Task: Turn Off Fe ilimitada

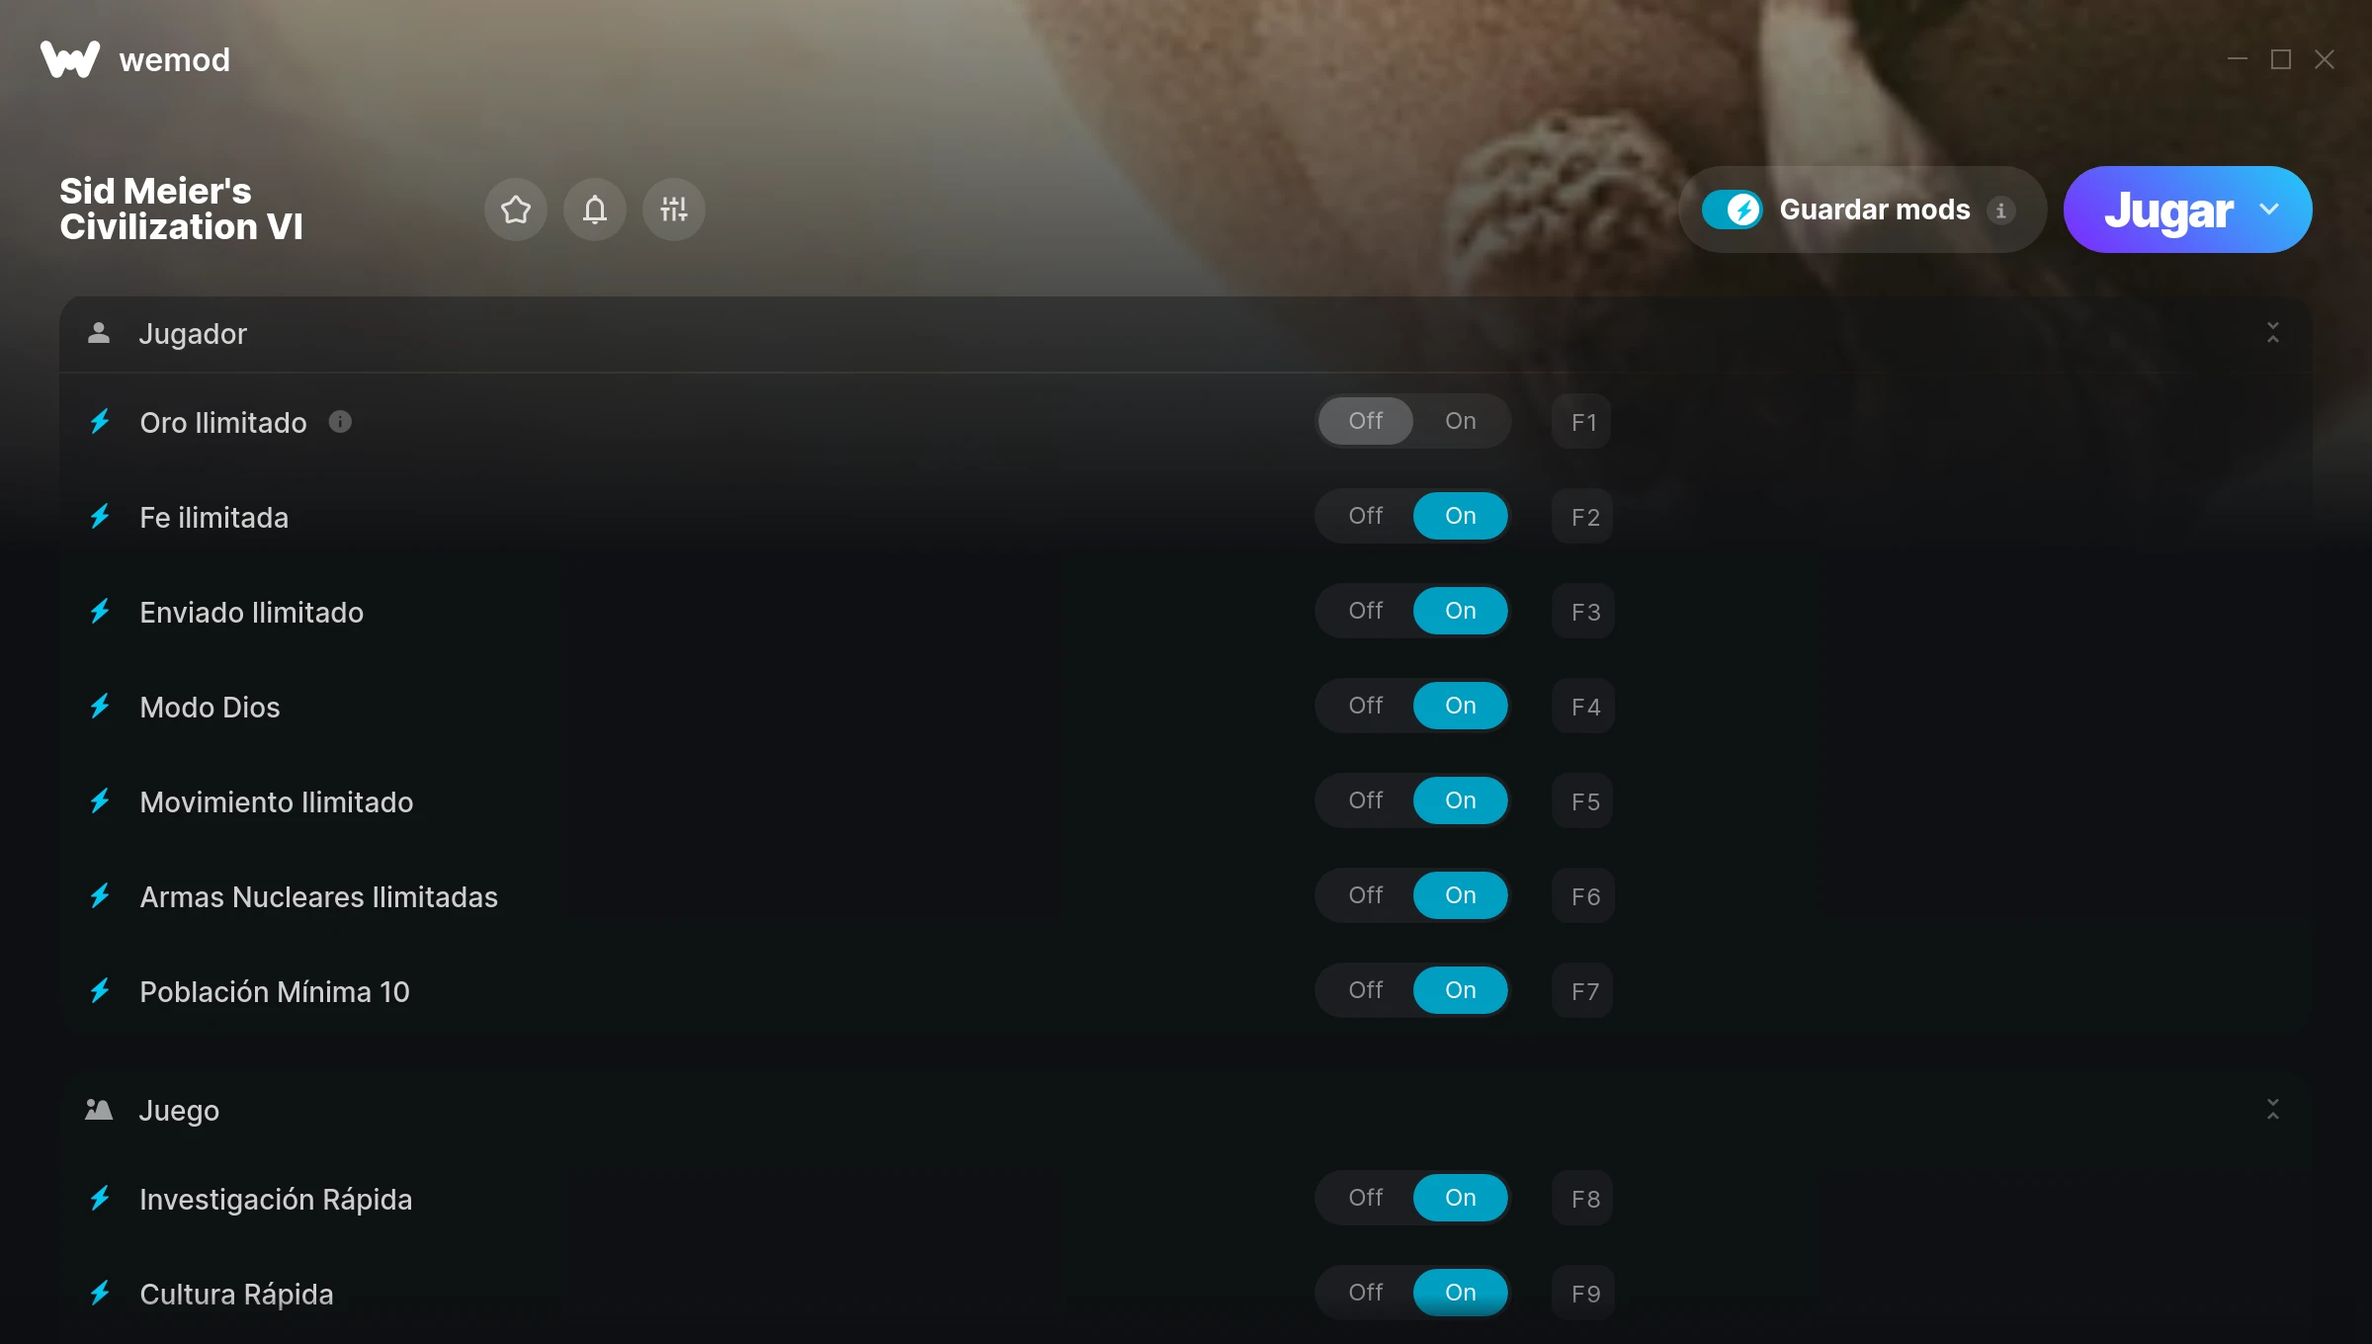Action: tap(1366, 516)
